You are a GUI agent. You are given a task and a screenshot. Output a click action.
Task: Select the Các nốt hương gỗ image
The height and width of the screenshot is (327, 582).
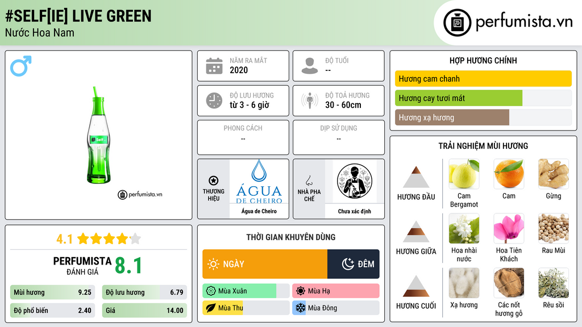click(x=509, y=283)
